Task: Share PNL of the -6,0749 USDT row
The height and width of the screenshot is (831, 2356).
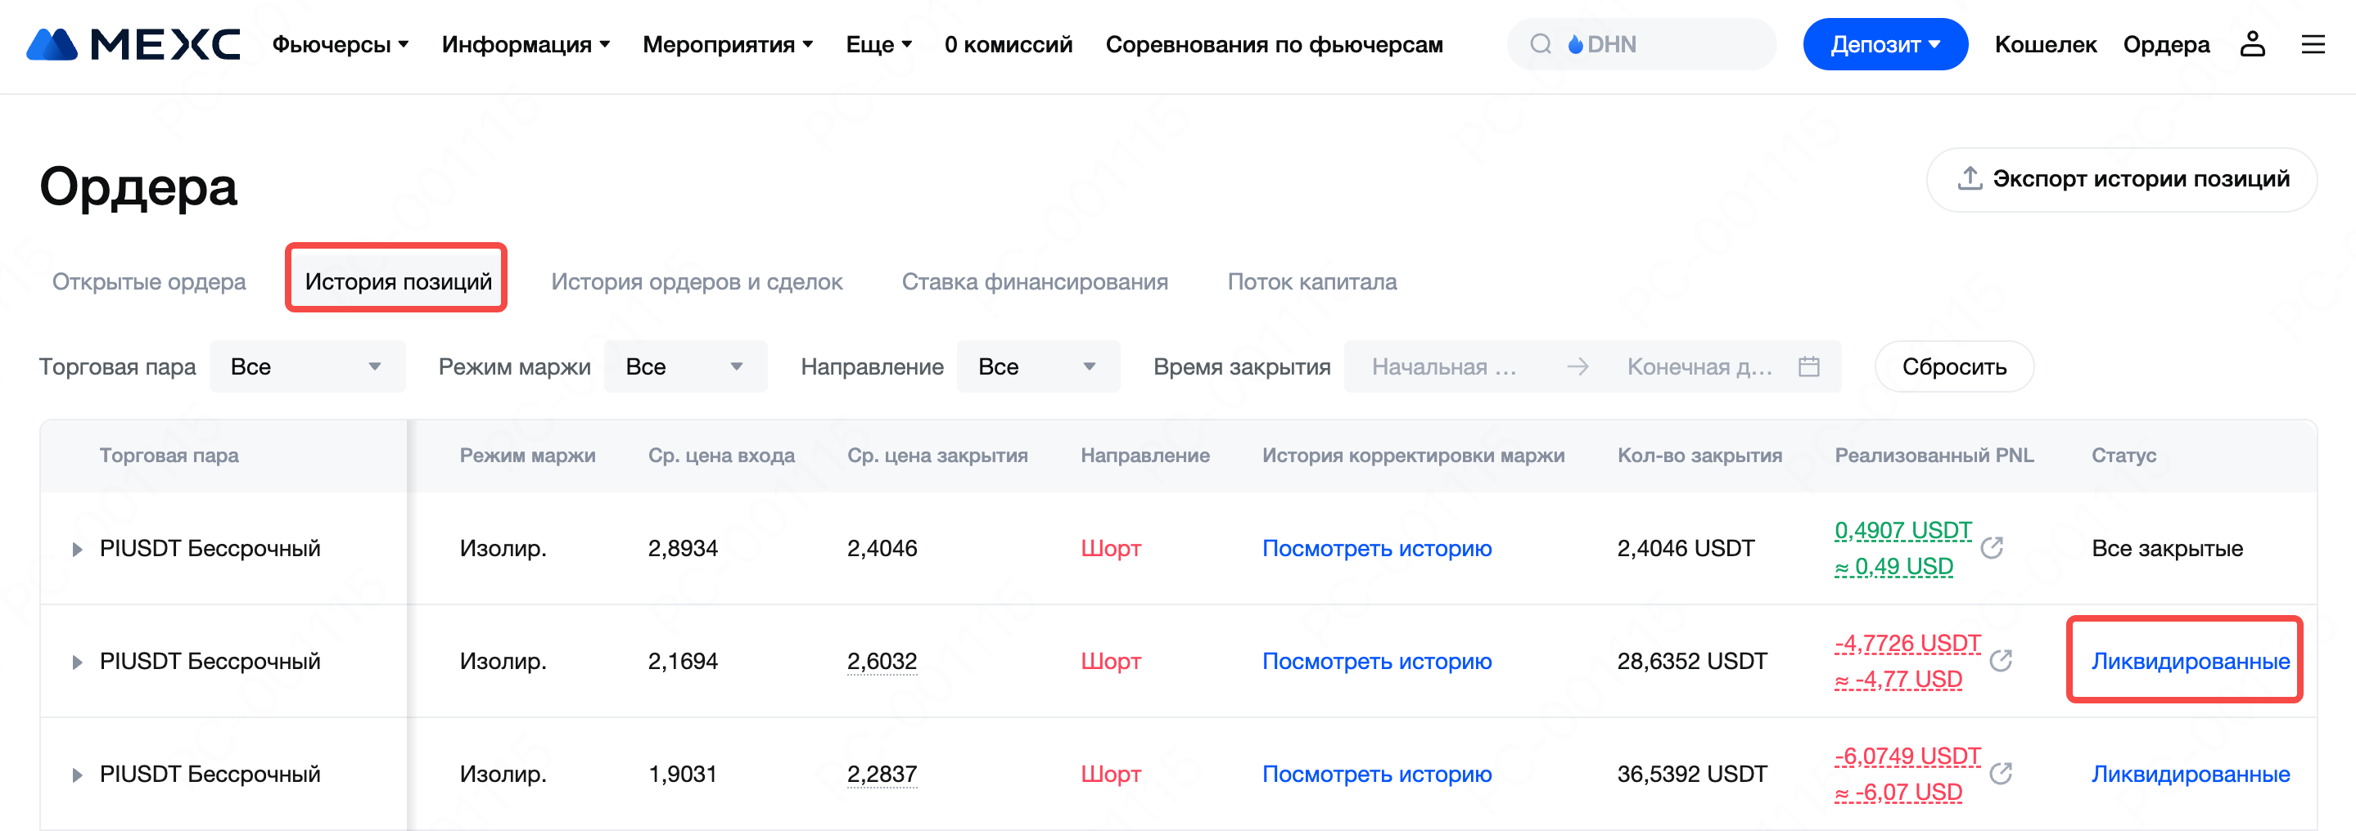Action: [2002, 774]
